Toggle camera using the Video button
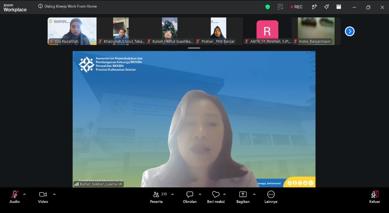Screen dimensions: 389x213 [x=43, y=197]
